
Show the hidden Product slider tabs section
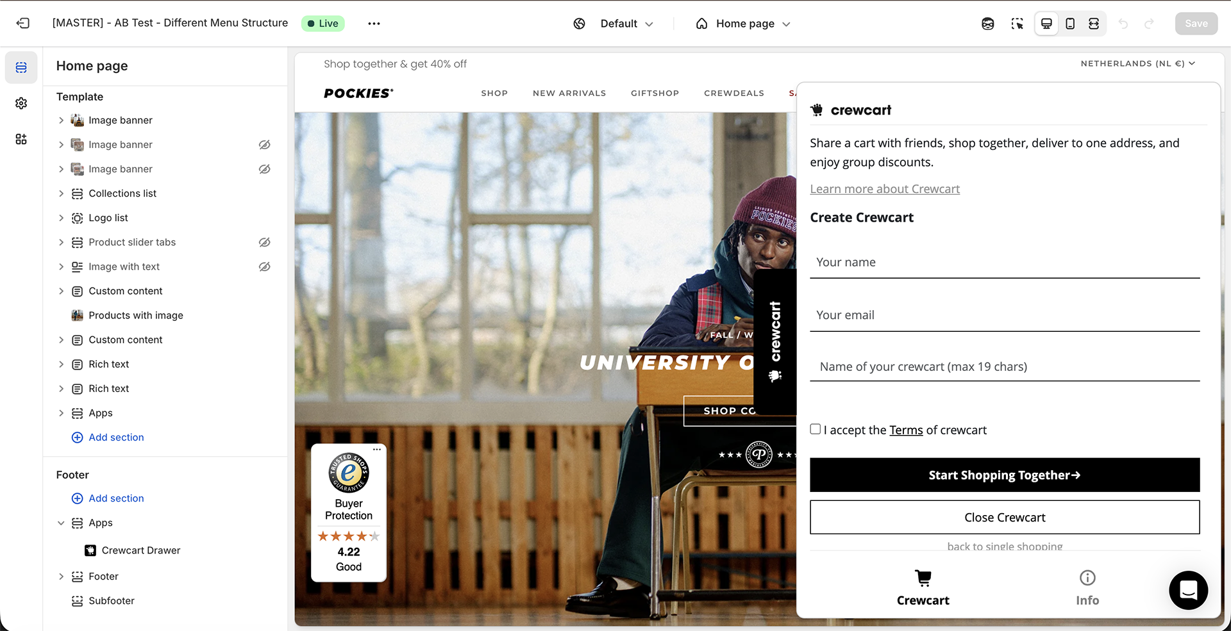click(x=264, y=242)
